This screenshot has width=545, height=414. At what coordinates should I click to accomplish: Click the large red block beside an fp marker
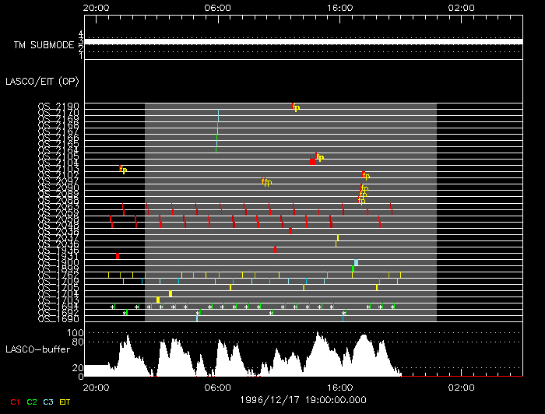coord(312,161)
